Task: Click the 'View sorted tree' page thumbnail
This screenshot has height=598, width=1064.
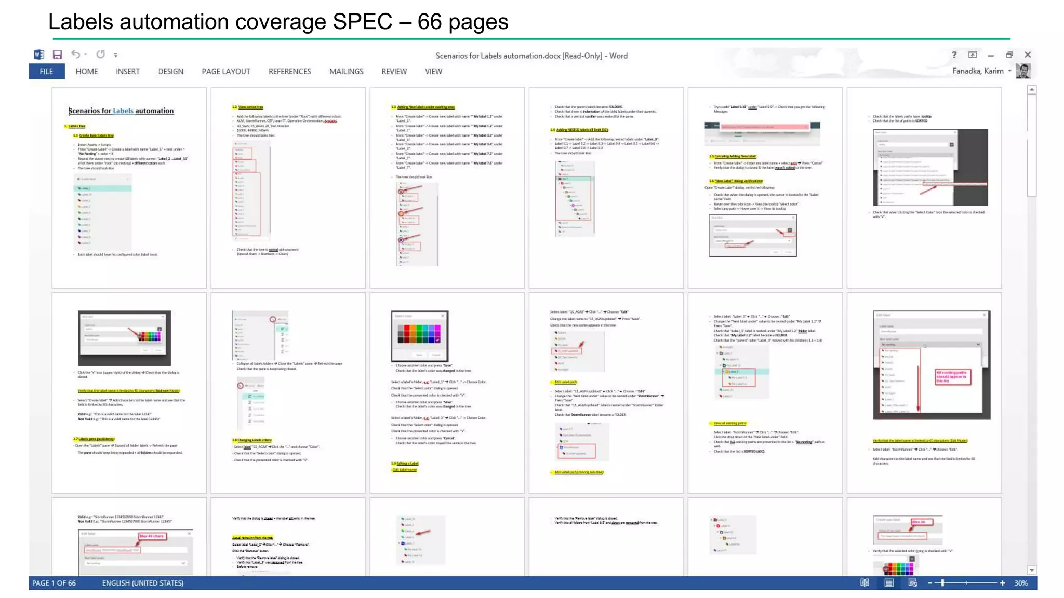Action: (x=288, y=188)
